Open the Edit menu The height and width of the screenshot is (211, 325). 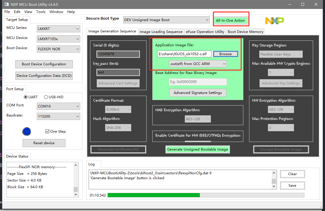(x=17, y=12)
